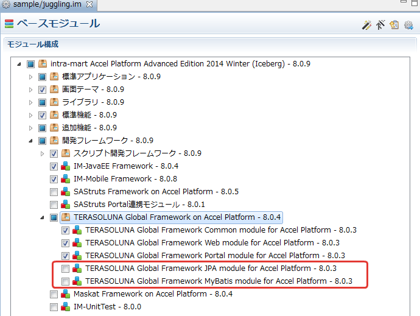
Task: Click the module icon beside TERASOLUNA MyBatis module
Action: [x=77, y=281]
